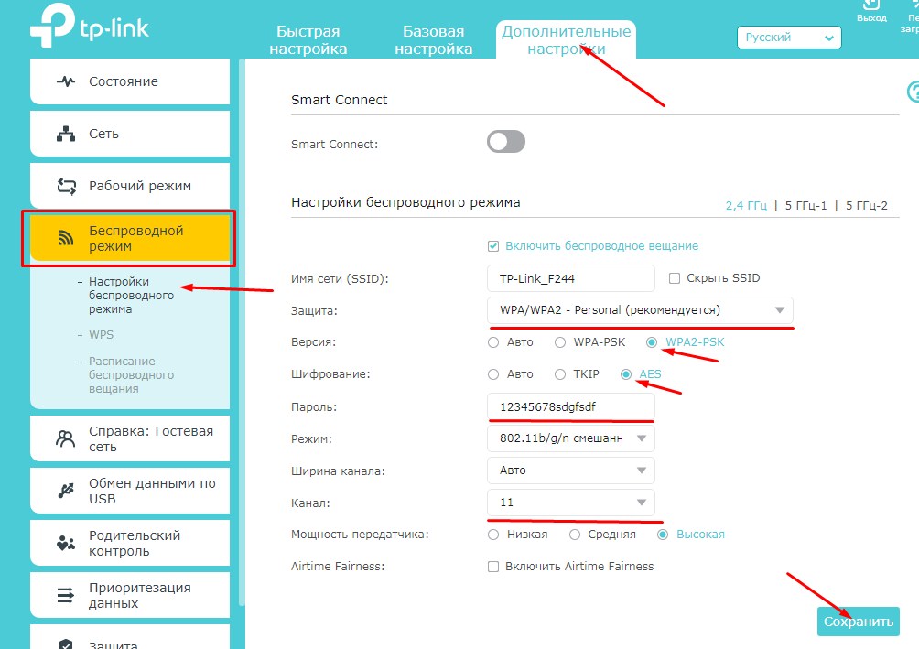The image size is (919, 649).
Task: Select TKIP encryption radio
Action: pos(560,374)
